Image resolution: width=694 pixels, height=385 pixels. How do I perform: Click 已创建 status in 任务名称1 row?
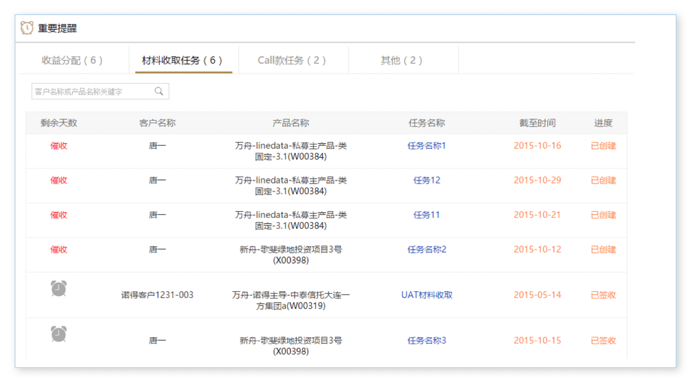[x=603, y=146]
